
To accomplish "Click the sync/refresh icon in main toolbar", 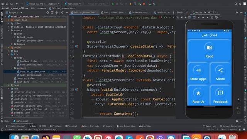I will click(x=12, y=4).
